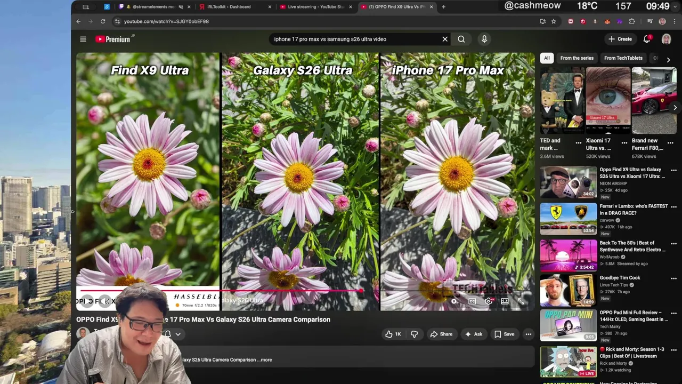Select the All filter chip

(547, 58)
